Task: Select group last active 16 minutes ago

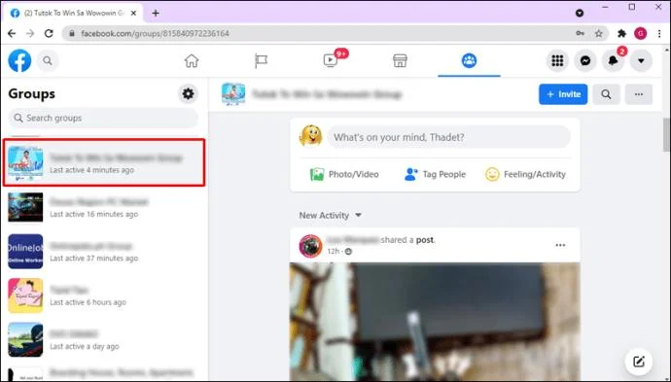Action: (x=104, y=207)
